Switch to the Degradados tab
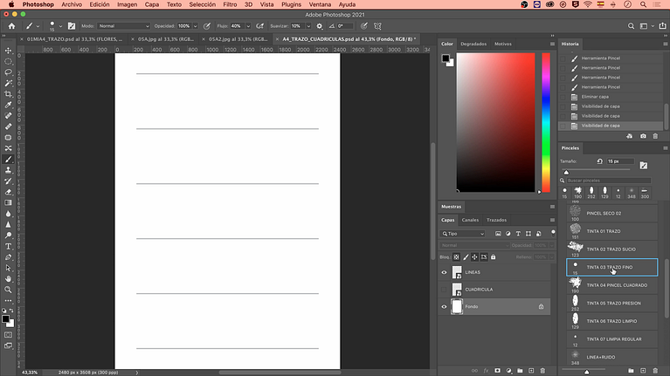 473,44
